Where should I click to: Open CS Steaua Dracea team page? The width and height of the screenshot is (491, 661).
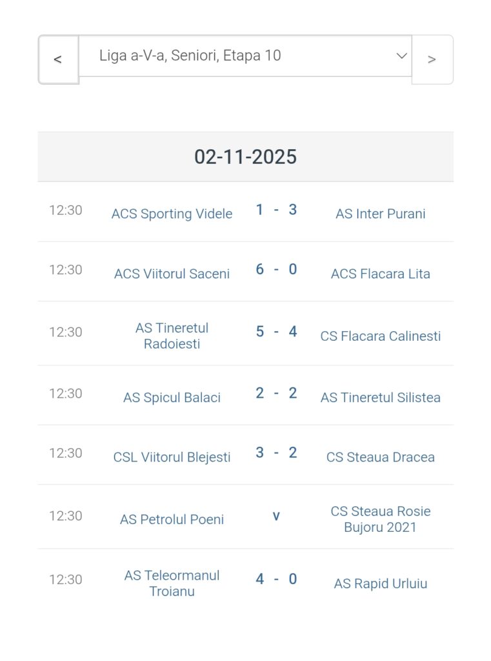pyautogui.click(x=380, y=457)
